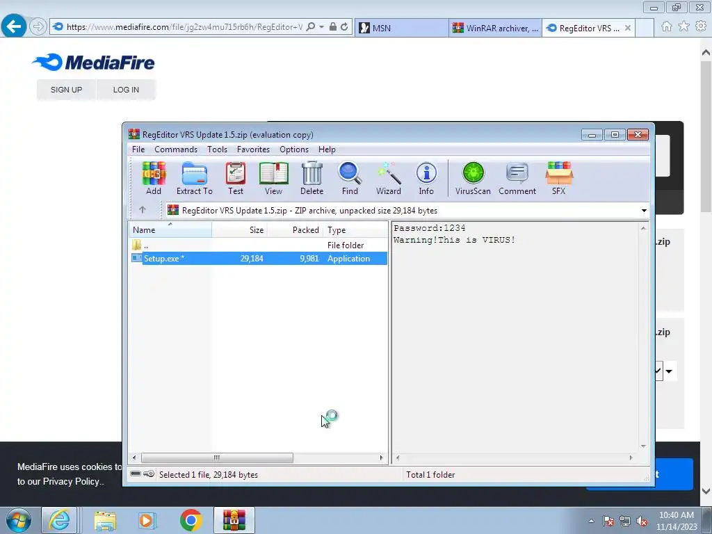The width and height of the screenshot is (712, 534).
Task: Click the SFX toolbar icon
Action: click(x=559, y=179)
